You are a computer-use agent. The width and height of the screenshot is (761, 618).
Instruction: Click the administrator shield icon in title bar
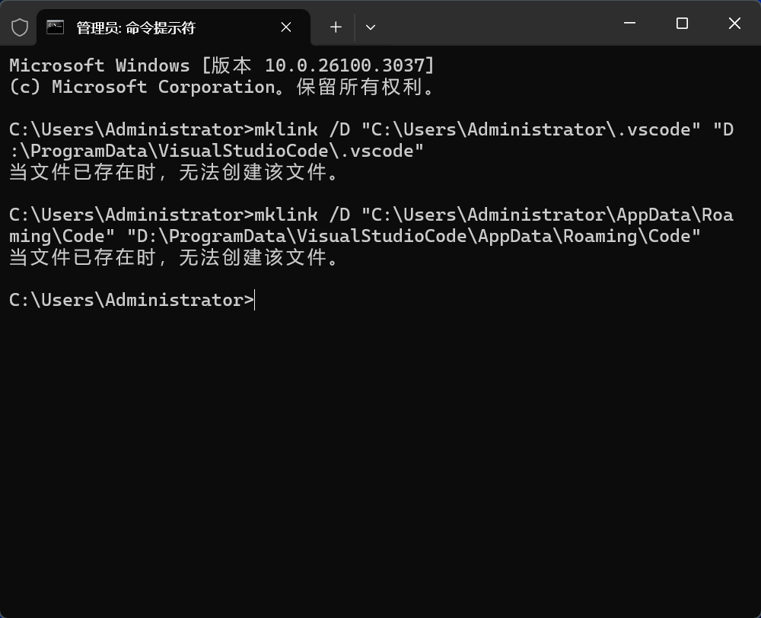pos(21,25)
